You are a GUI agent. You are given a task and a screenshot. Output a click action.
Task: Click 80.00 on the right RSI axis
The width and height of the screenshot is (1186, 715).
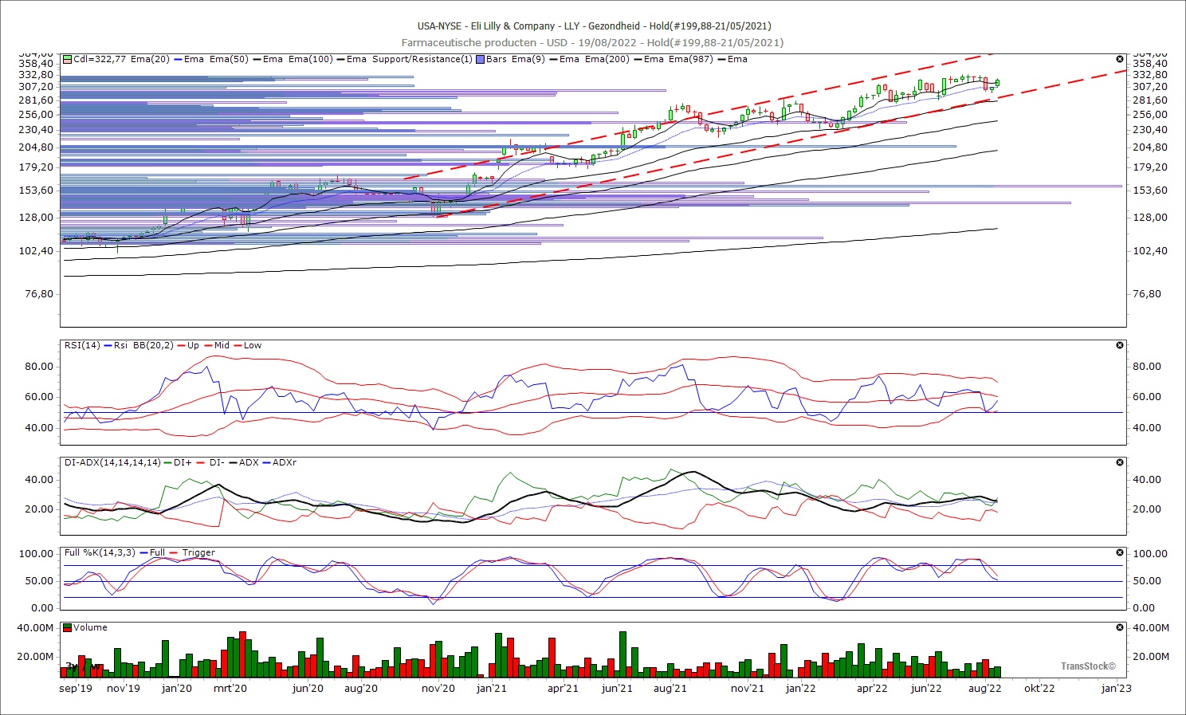pyautogui.click(x=1147, y=366)
